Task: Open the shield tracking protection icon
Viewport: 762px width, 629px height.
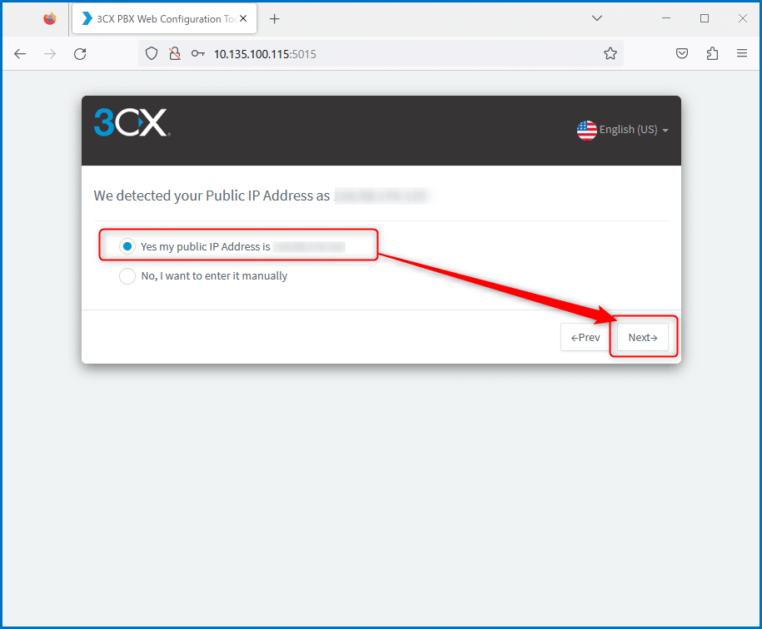Action: 152,53
